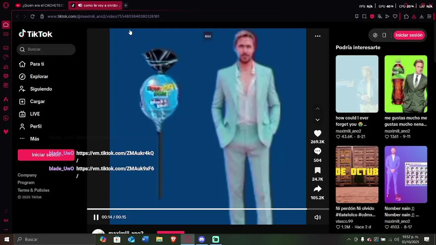Share the video via the 105.2K arrow icon
Viewport: 436px width, 245px height.
pos(317,189)
